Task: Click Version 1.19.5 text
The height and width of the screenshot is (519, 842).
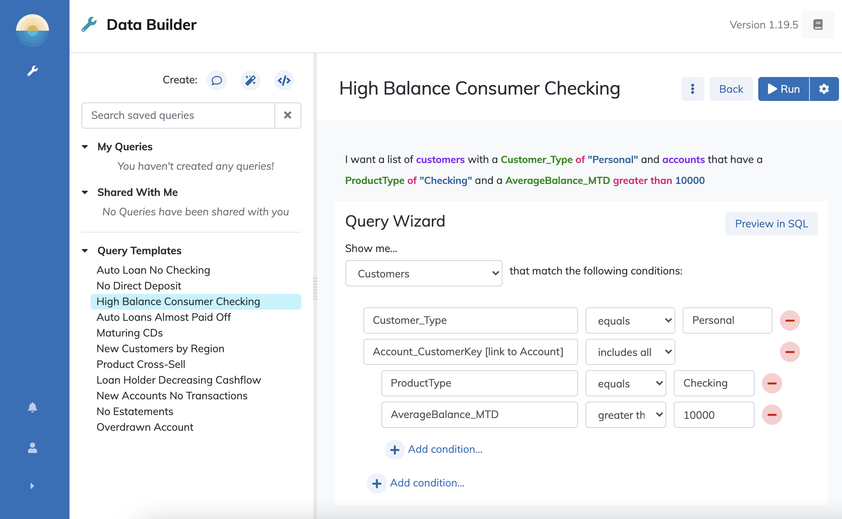Action: click(x=764, y=25)
